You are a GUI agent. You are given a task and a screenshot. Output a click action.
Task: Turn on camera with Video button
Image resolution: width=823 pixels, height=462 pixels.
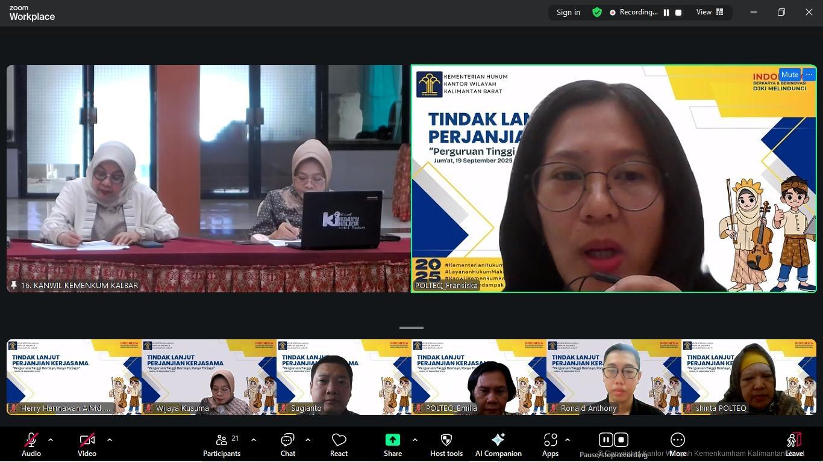tap(87, 445)
